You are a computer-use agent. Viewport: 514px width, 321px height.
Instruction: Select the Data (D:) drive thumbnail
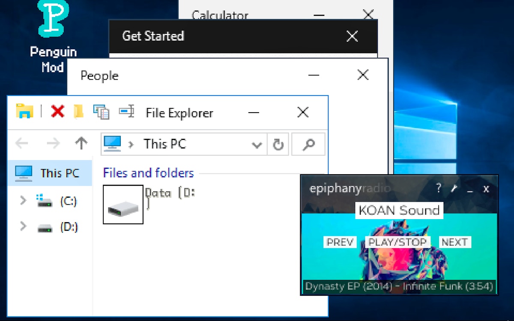pyautogui.click(x=123, y=205)
